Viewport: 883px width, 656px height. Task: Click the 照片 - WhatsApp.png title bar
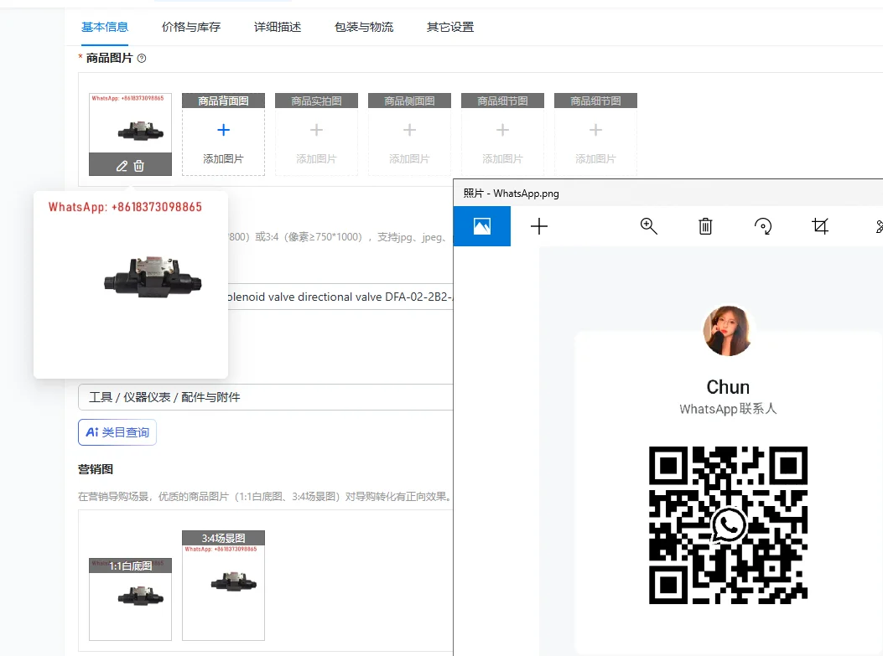pyautogui.click(x=667, y=194)
